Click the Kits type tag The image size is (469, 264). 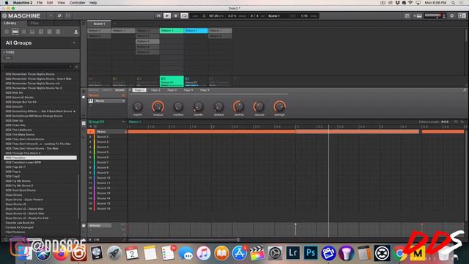point(8,58)
